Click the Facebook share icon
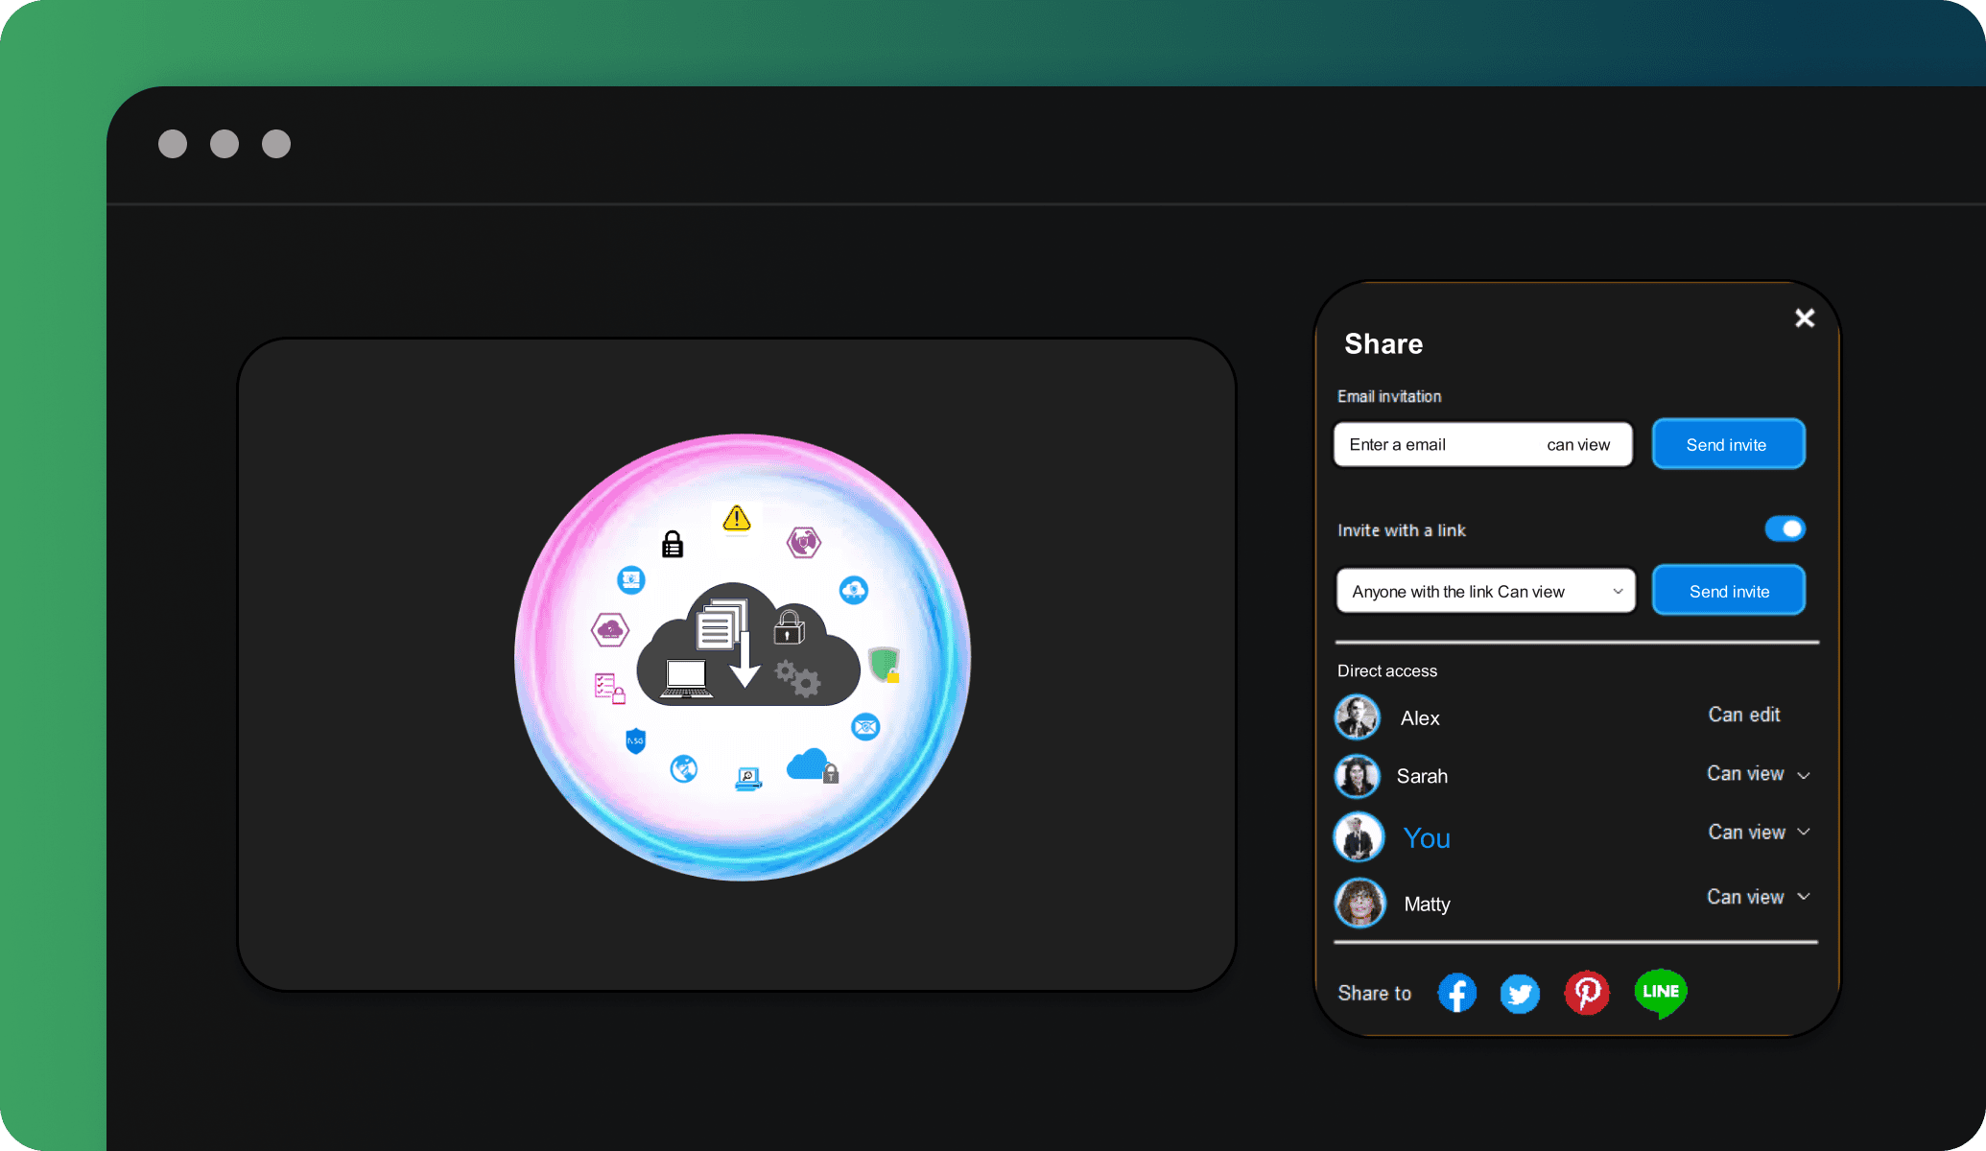The image size is (1986, 1151). 1457,989
